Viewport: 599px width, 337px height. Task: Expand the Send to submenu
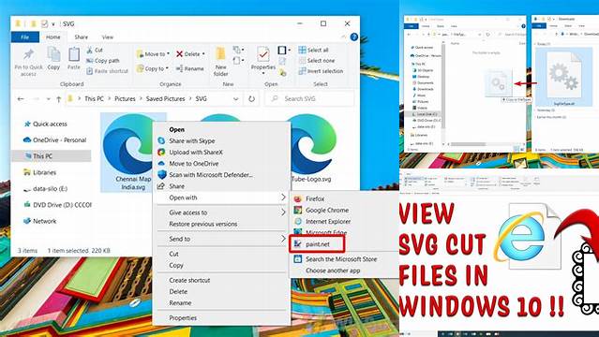(x=283, y=239)
